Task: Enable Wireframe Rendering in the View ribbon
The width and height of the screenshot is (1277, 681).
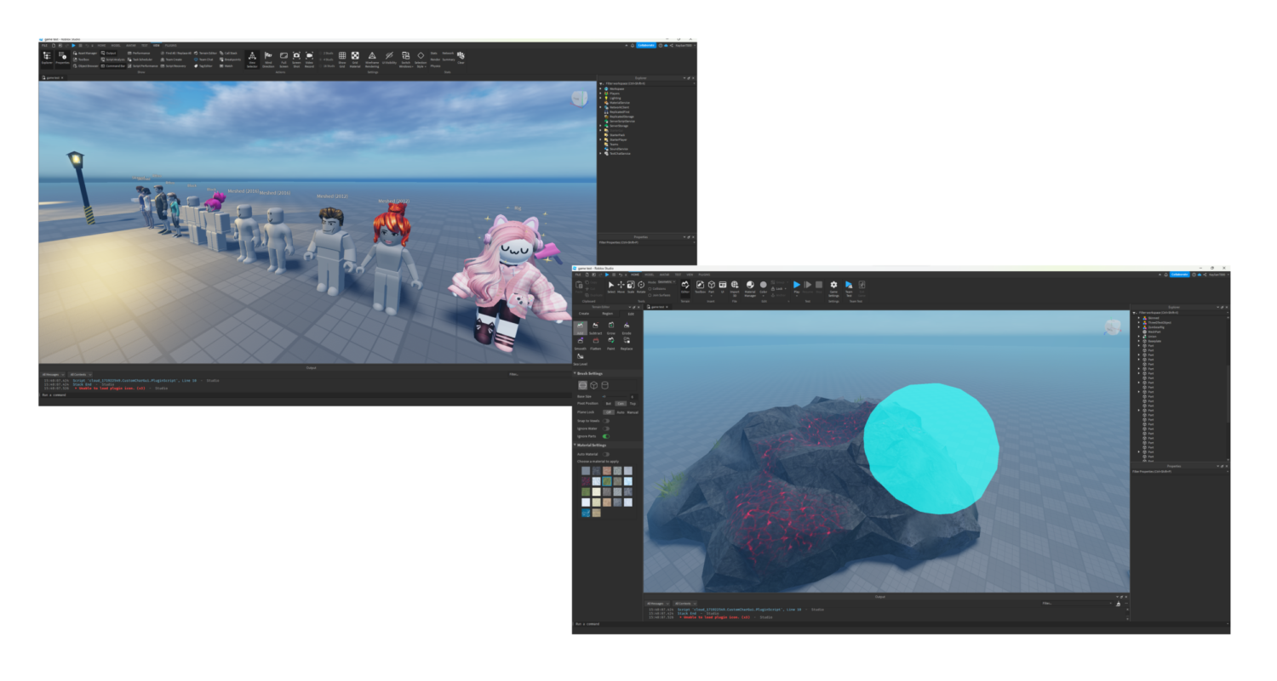Action: (372, 55)
